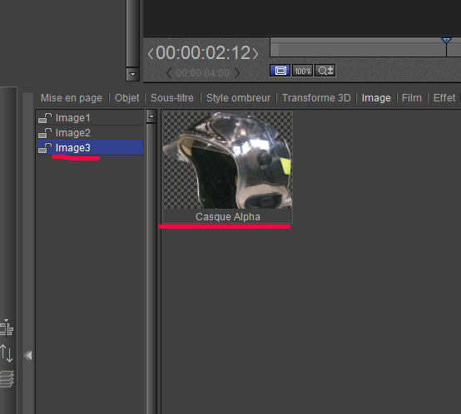Click the stacked layers icon
The image size is (461, 414).
point(7,379)
